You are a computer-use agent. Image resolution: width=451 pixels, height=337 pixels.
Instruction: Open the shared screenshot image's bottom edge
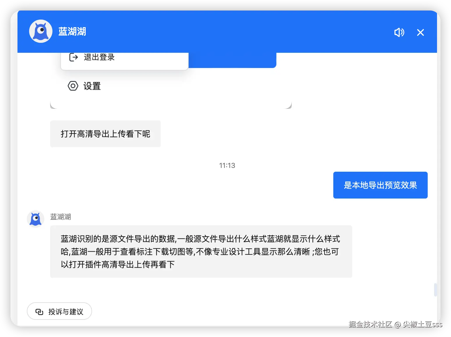tap(171, 106)
